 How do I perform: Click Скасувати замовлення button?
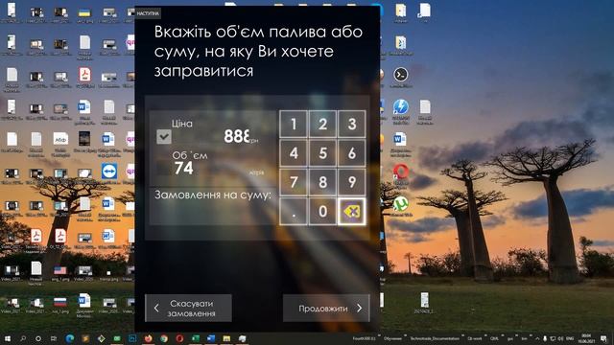188,309
